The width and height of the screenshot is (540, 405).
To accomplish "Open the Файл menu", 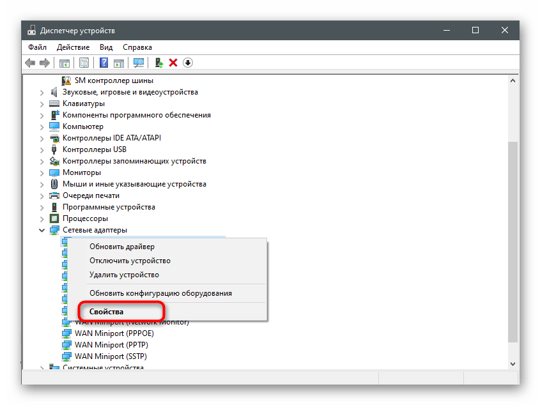I will 37,47.
